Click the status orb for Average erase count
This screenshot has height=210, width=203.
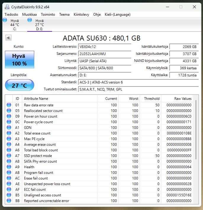click(x=9, y=144)
